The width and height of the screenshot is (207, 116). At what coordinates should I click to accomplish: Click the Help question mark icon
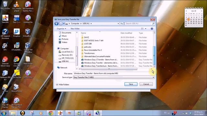point(152,29)
